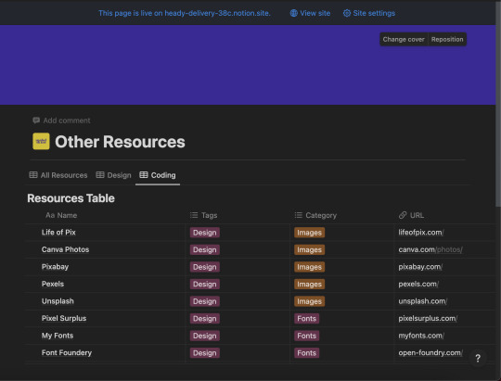Click the Resources Table heading

point(71,198)
